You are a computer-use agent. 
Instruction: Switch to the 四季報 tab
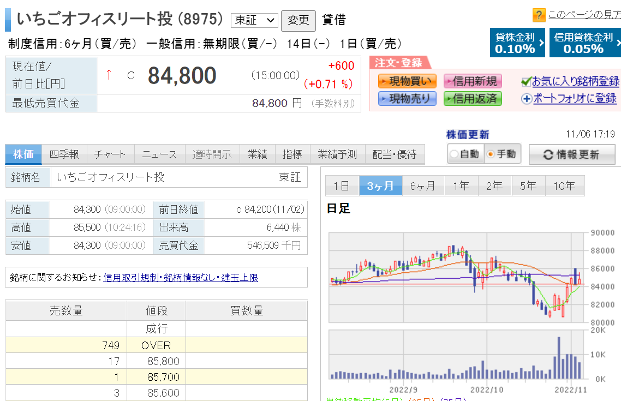click(x=64, y=154)
